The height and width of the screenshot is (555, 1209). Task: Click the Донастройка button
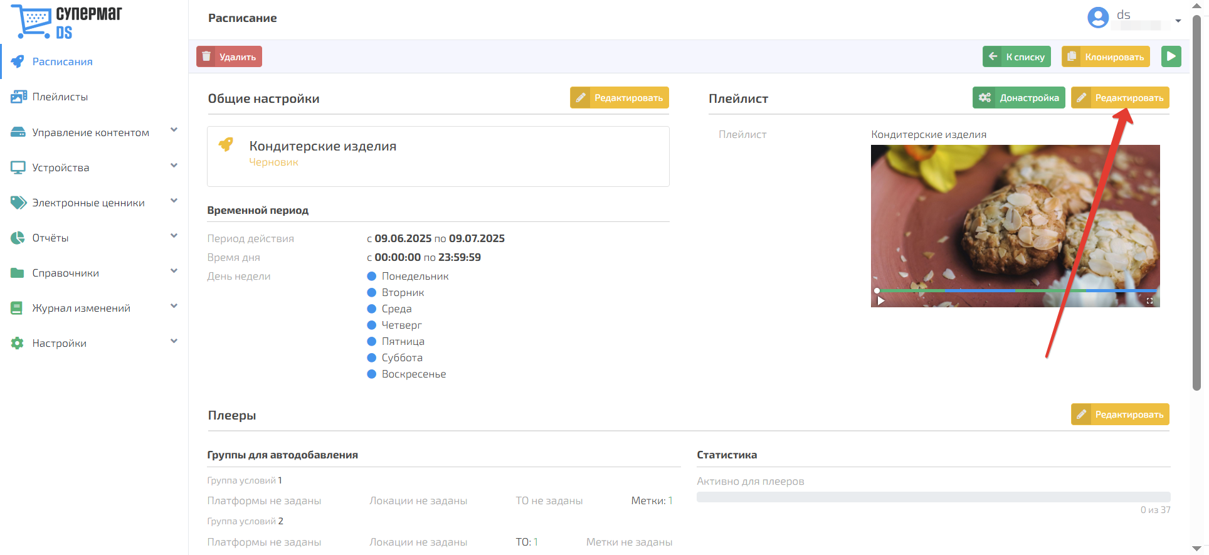1019,97
